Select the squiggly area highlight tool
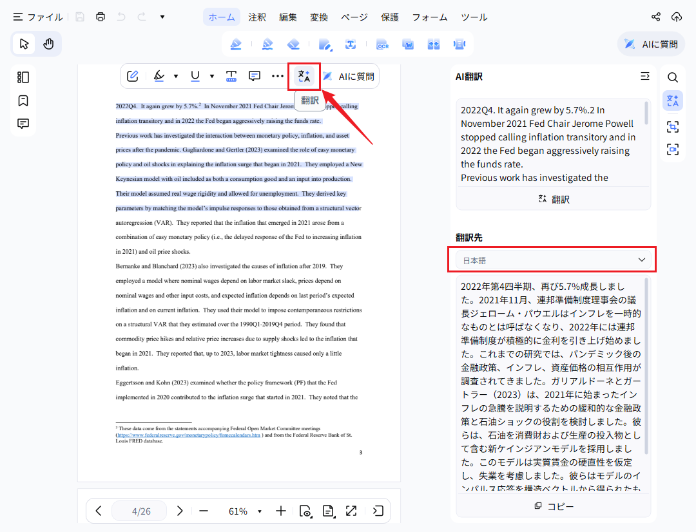696x532 pixels. click(267, 44)
